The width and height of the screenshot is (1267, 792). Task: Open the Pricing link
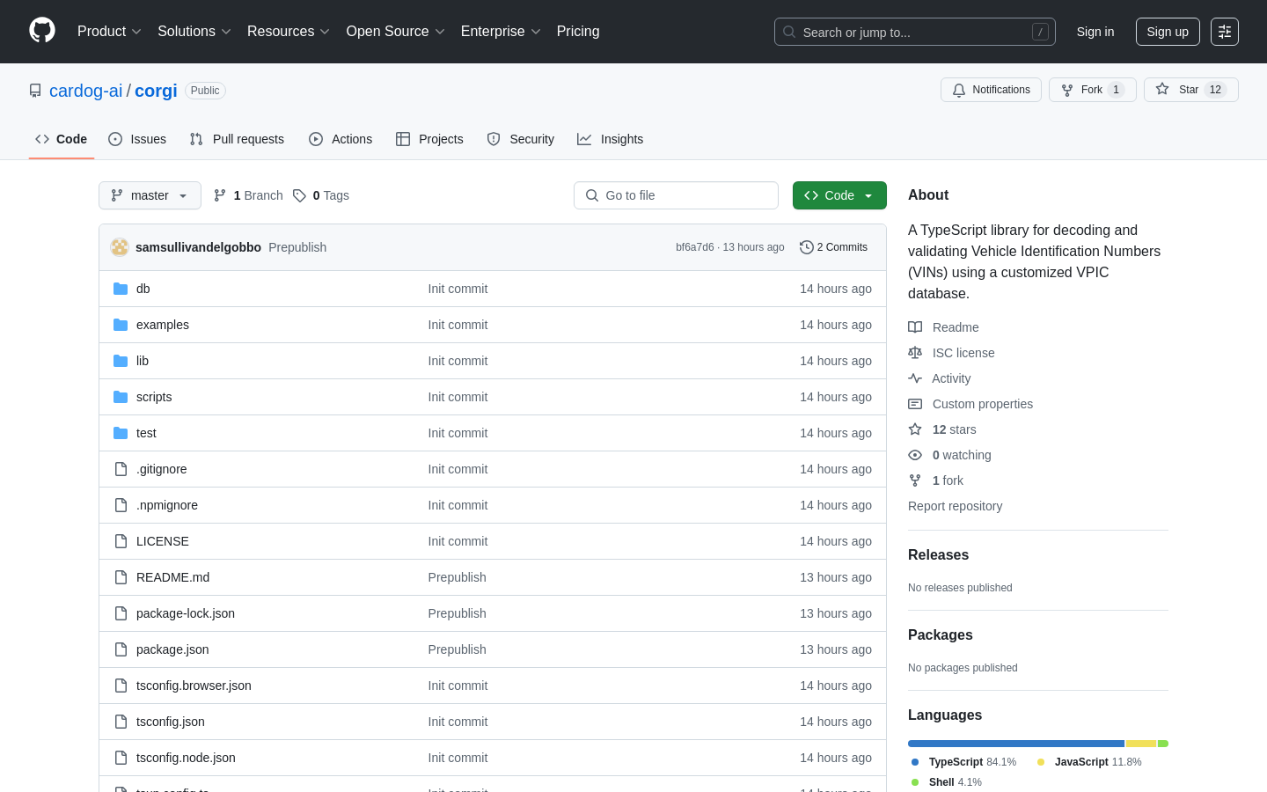[x=578, y=31]
